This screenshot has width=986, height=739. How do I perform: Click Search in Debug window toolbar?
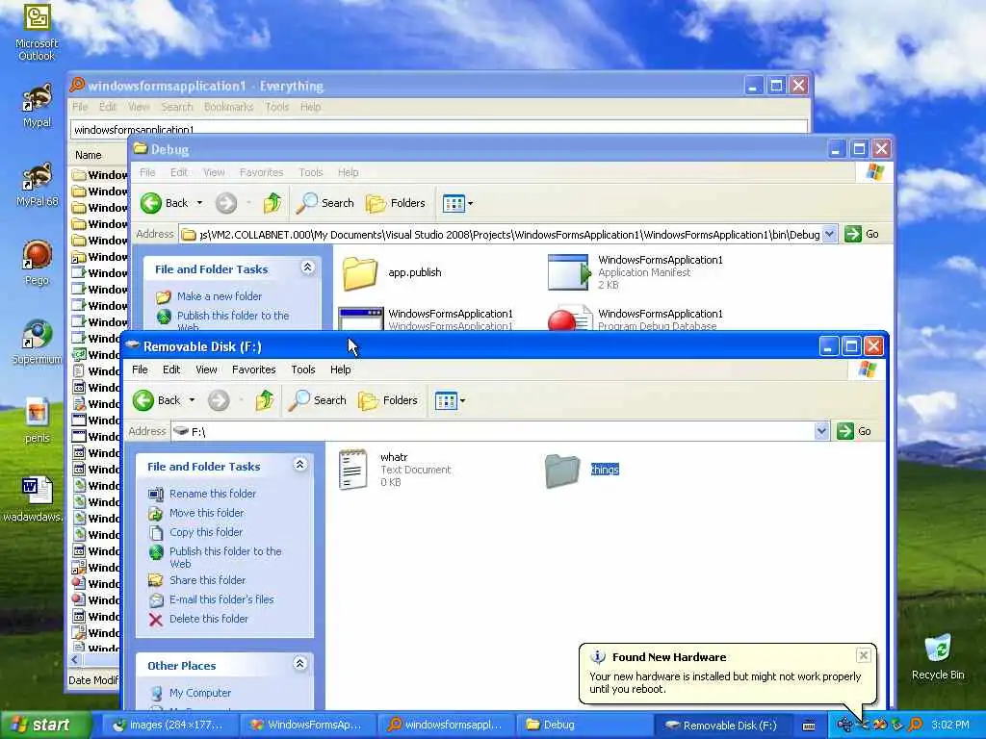[x=325, y=203]
